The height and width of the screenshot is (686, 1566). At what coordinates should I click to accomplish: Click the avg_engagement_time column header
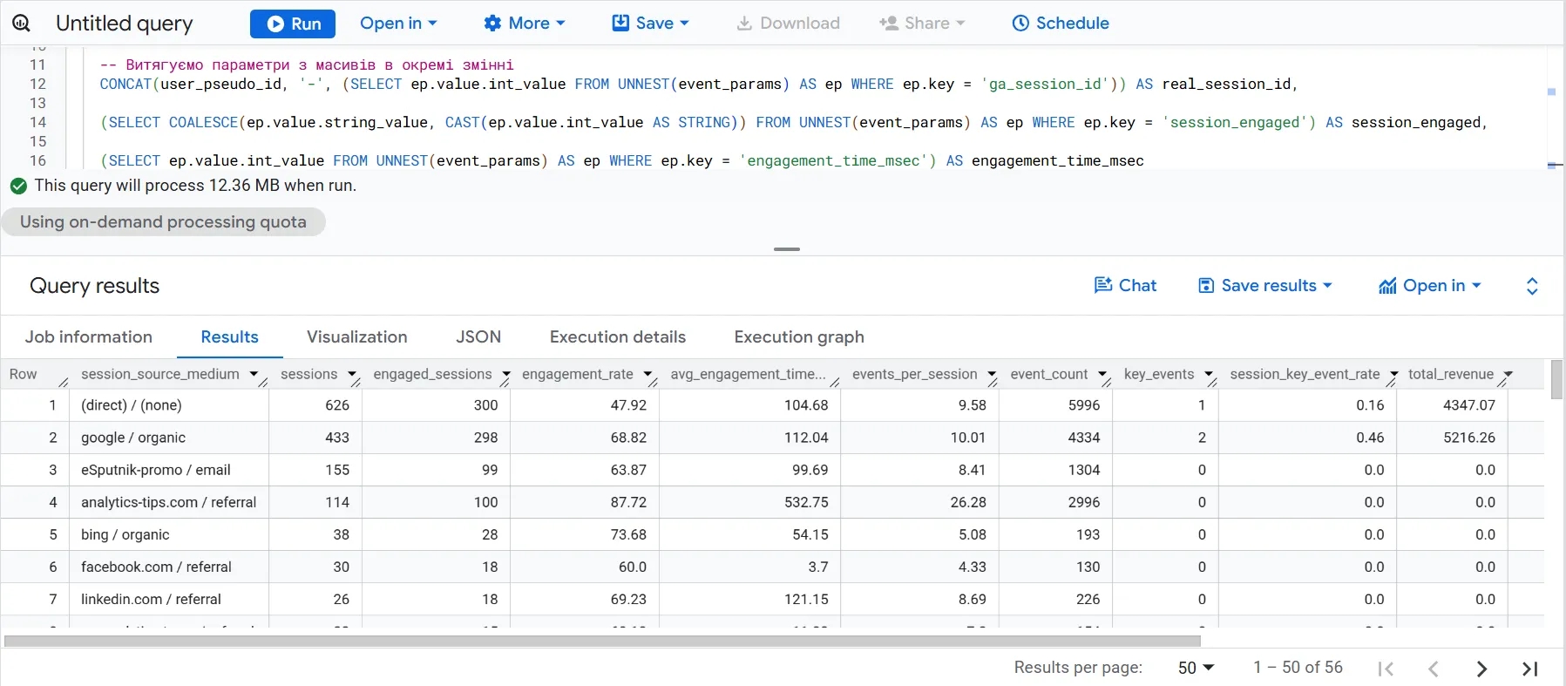click(748, 374)
